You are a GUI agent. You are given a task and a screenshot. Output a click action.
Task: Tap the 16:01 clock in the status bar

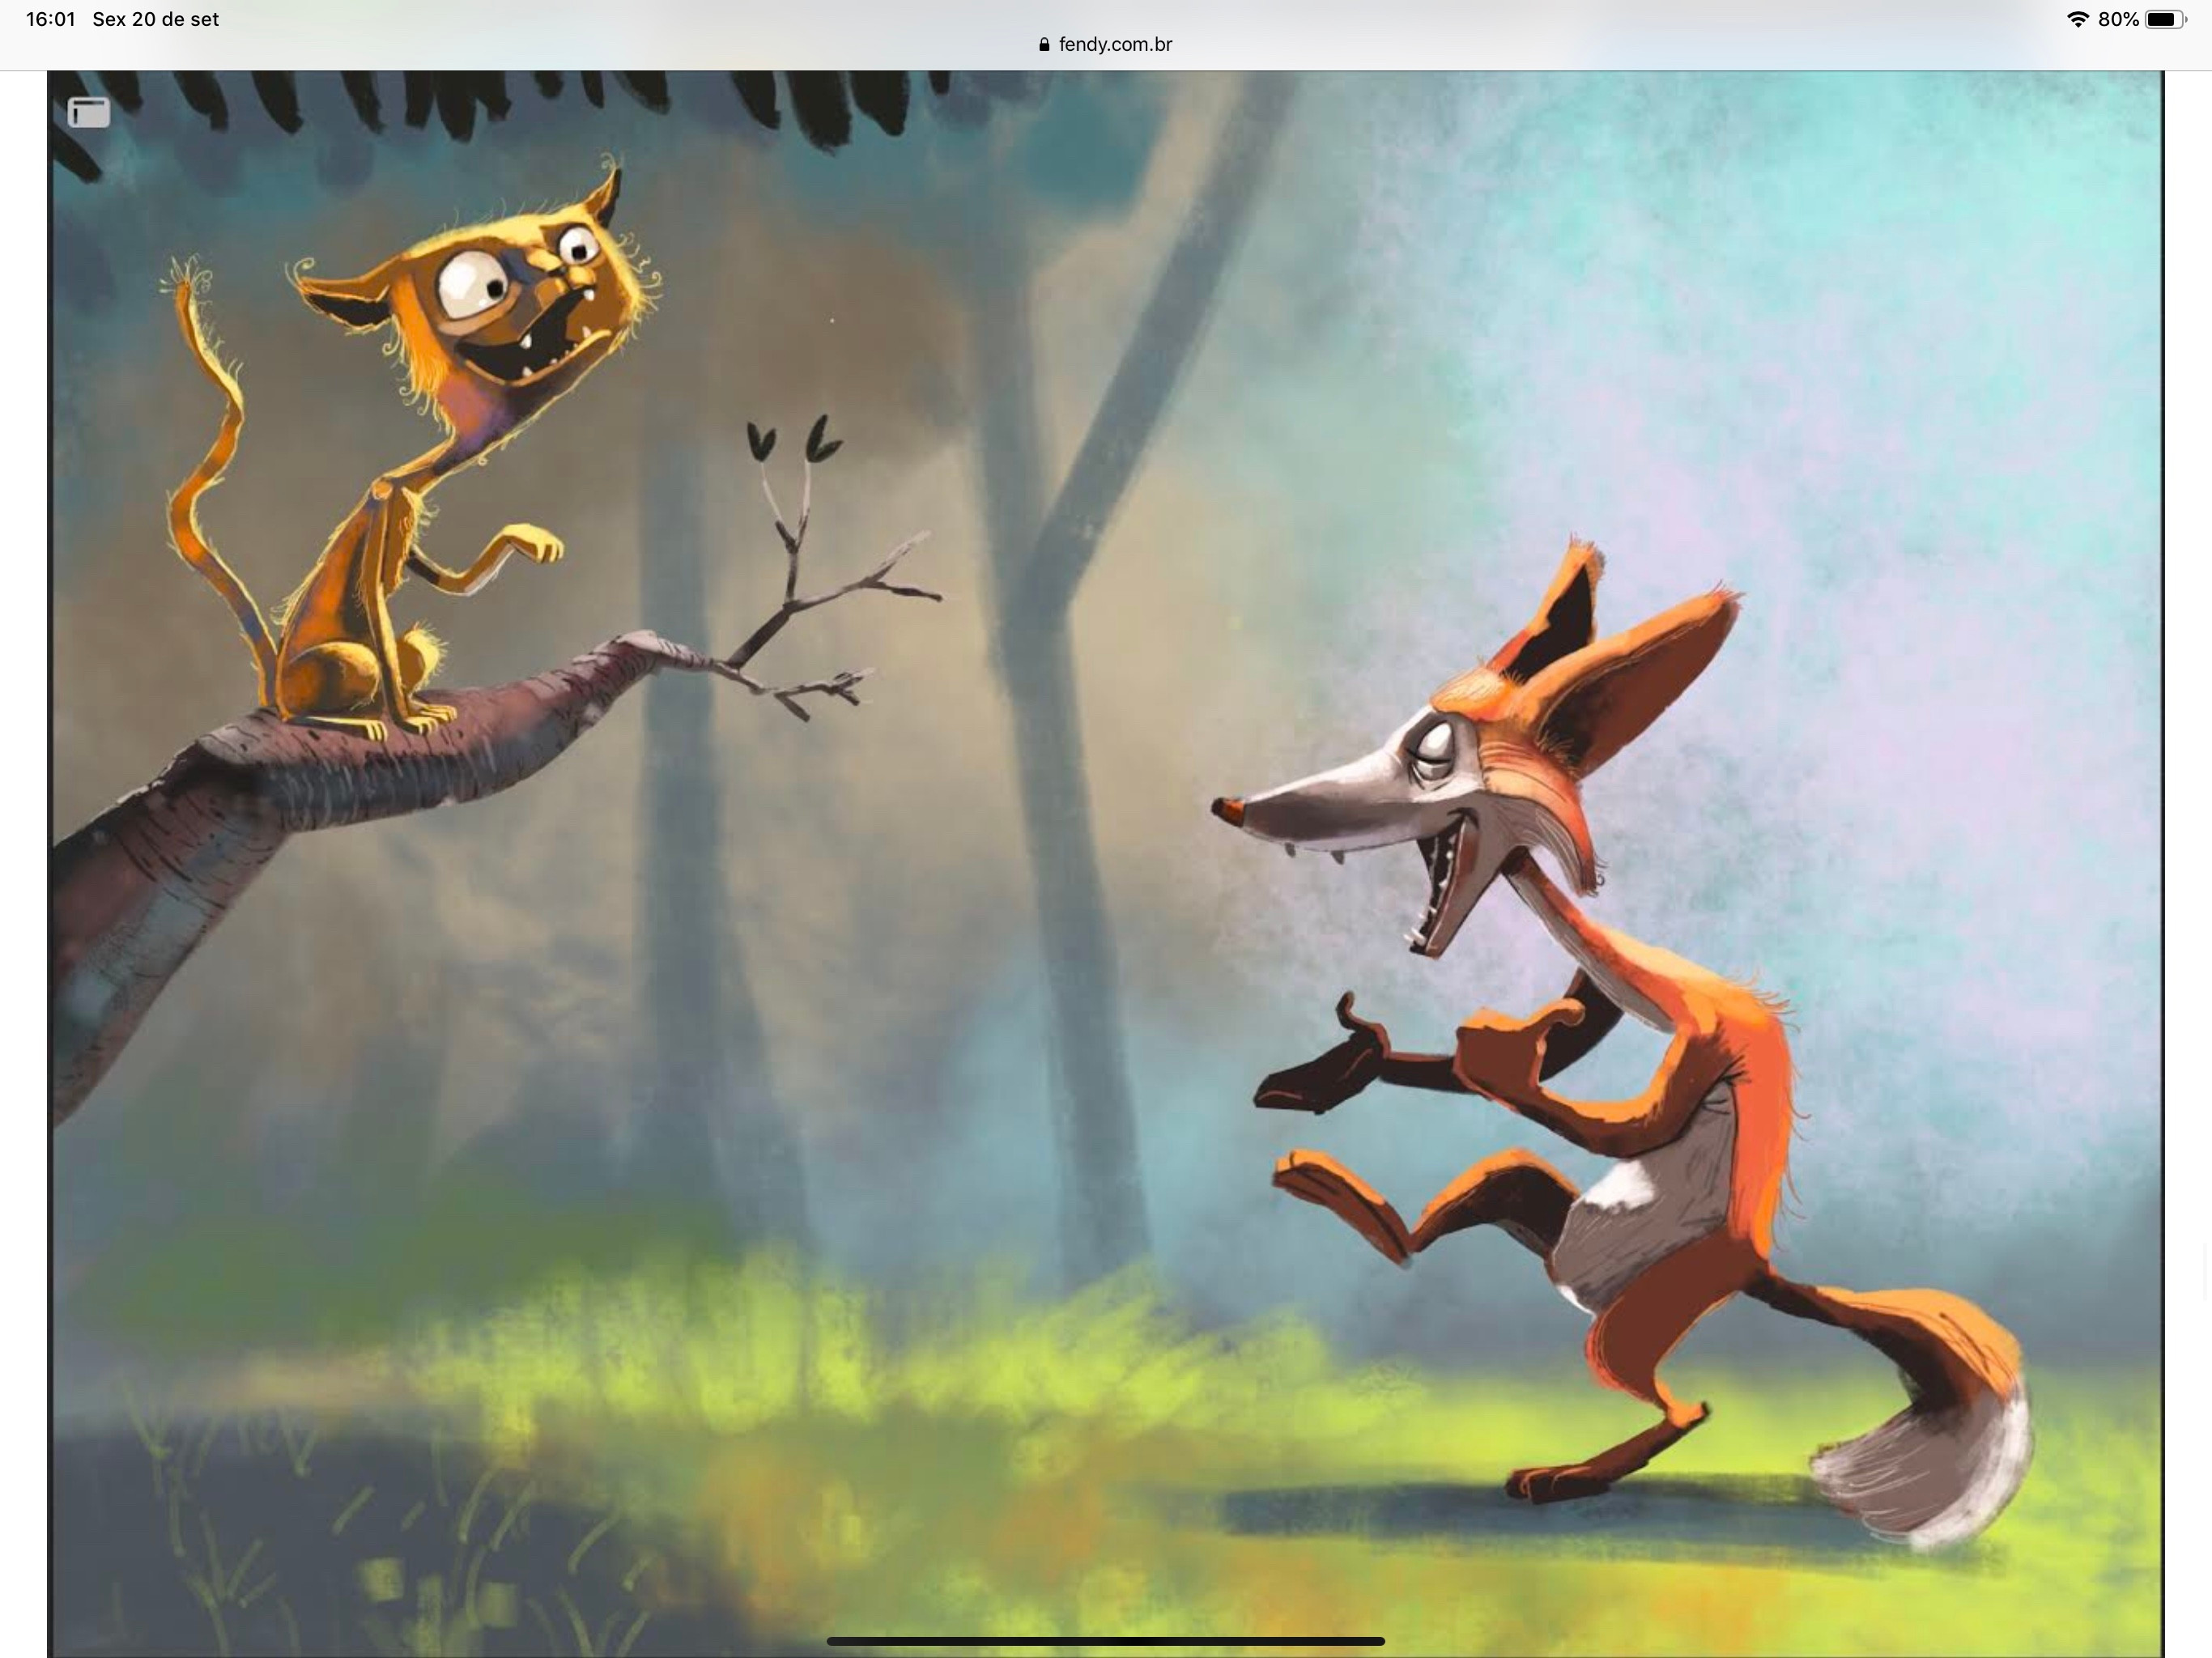click(51, 19)
